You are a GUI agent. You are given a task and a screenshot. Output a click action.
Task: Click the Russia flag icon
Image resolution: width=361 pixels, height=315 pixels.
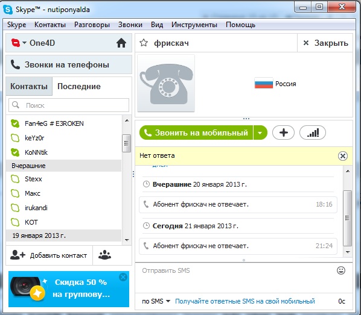click(264, 83)
